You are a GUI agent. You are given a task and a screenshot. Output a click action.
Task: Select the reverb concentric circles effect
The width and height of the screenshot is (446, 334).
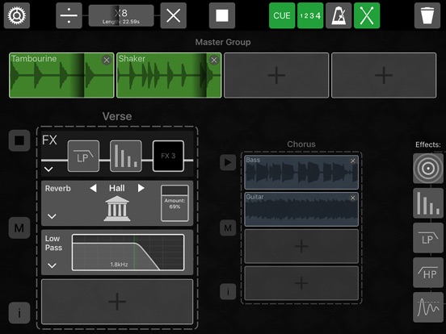pyautogui.click(x=428, y=169)
